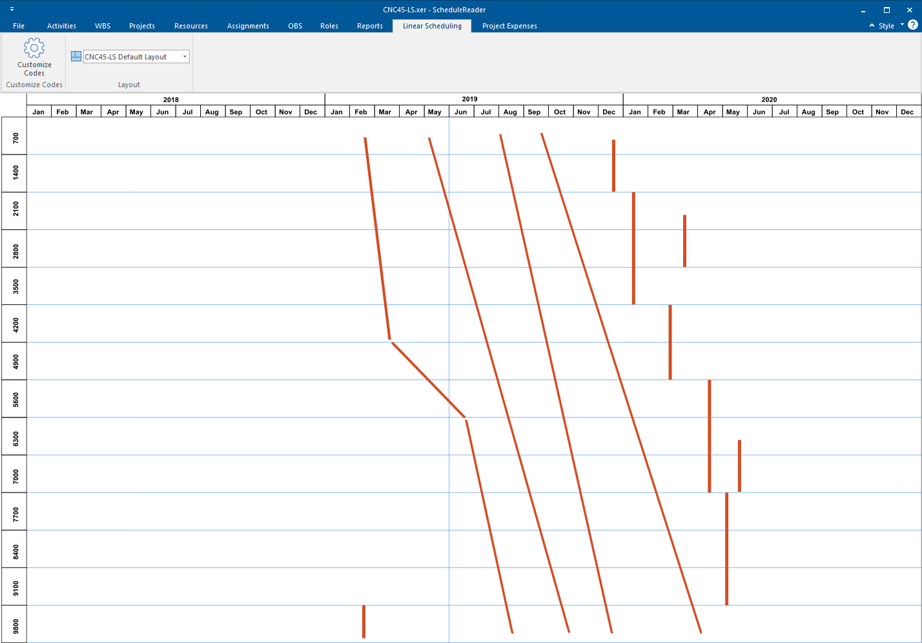This screenshot has height=643, width=922.
Task: Open the Assignments tab
Action: pyautogui.click(x=248, y=26)
